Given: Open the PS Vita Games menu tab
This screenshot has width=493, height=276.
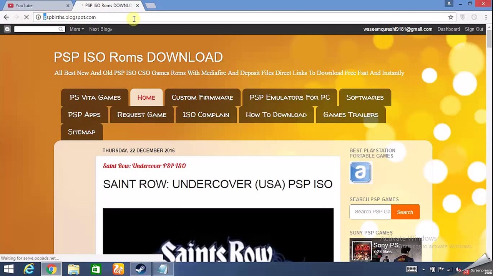Looking at the screenshot, I should pos(95,97).
